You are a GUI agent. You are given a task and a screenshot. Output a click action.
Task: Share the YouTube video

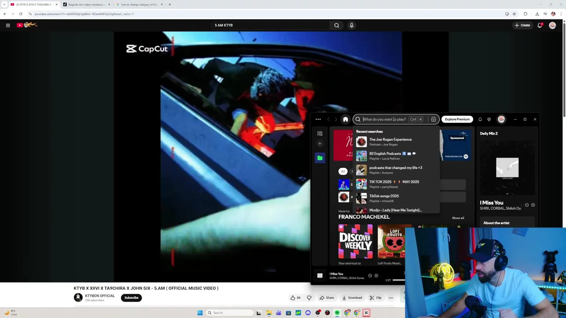point(327,298)
